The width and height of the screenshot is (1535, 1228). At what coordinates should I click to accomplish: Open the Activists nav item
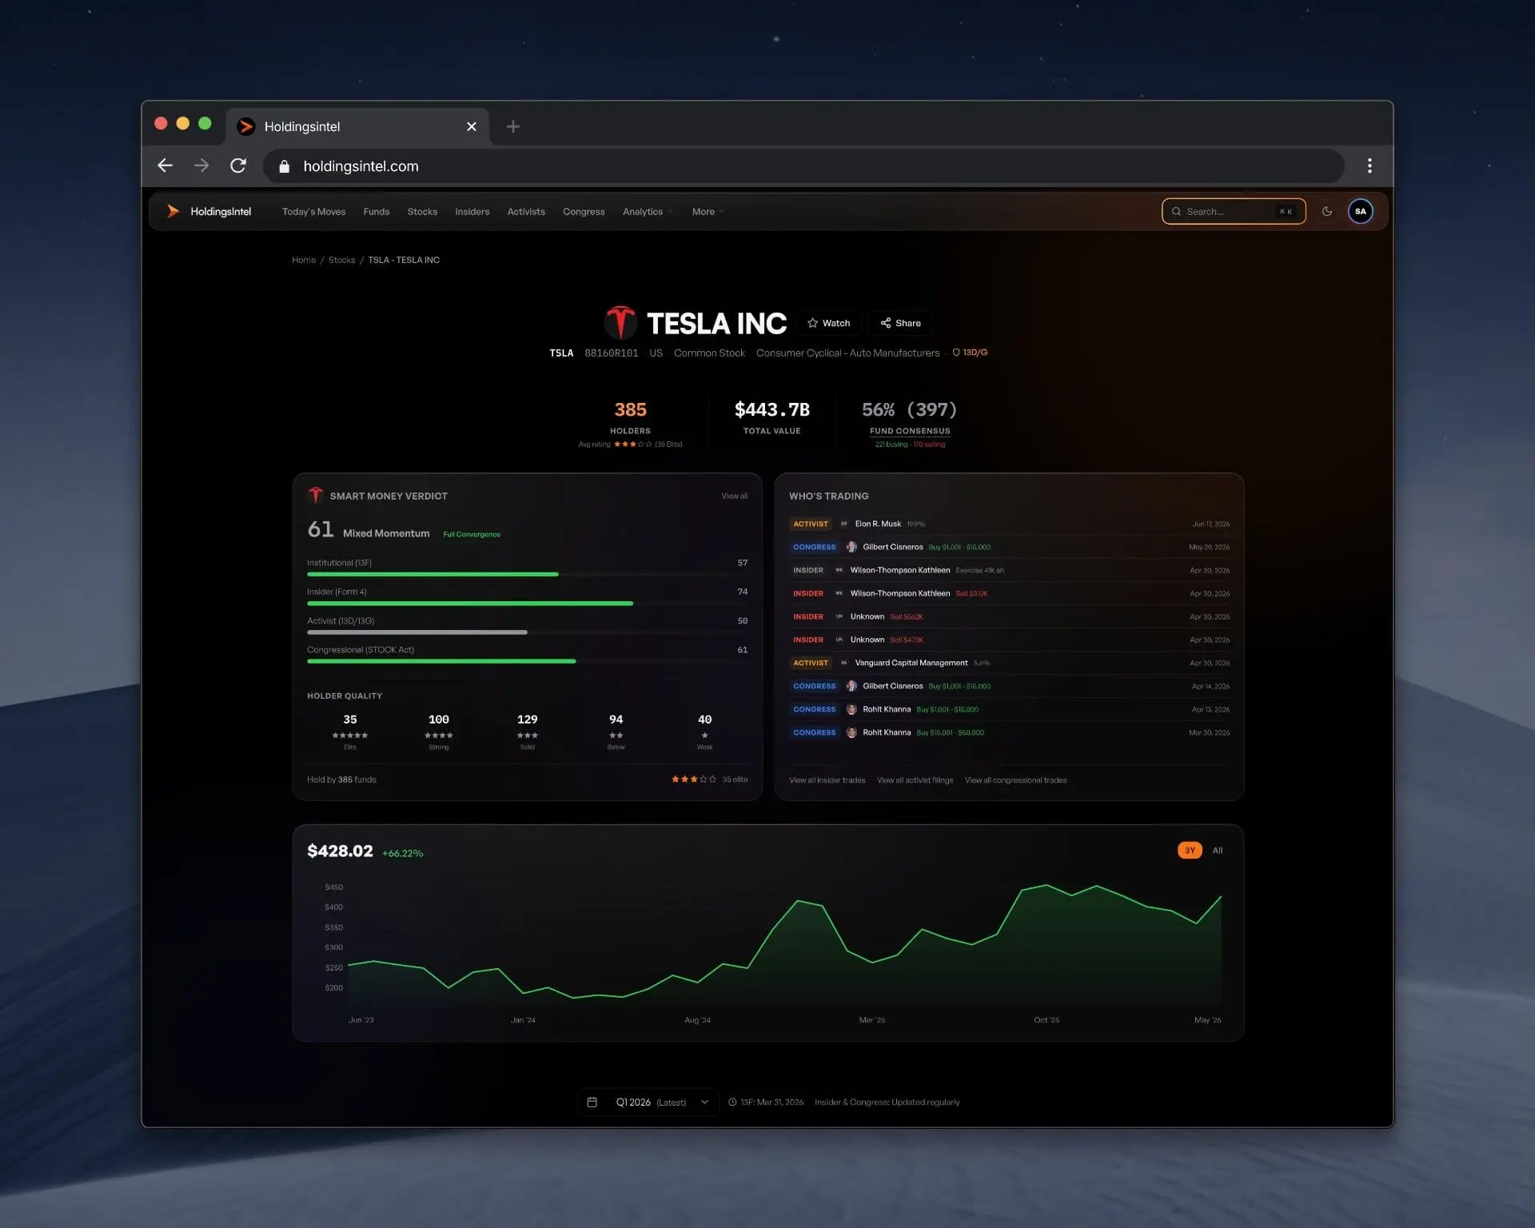[x=526, y=212]
